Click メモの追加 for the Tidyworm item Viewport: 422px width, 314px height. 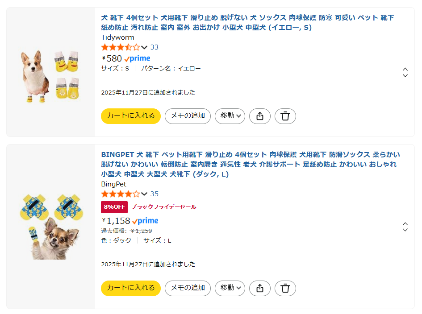[188, 116]
